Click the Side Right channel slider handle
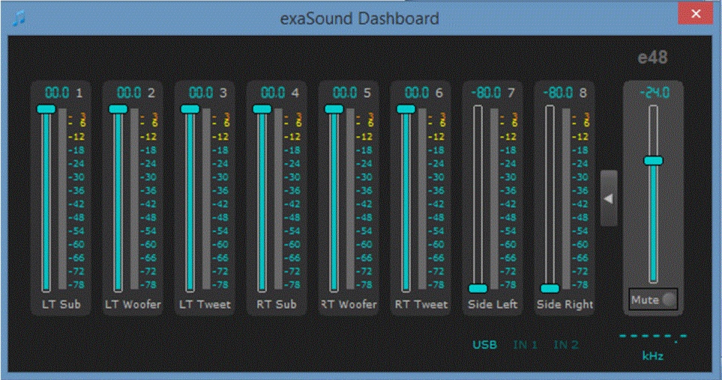Viewport: 722px width, 380px height. (x=550, y=289)
